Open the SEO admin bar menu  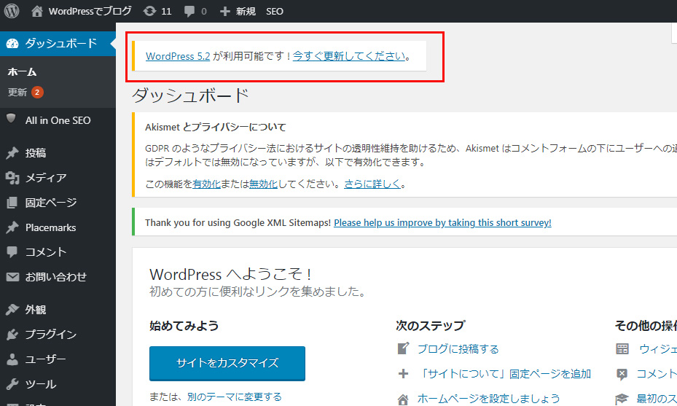(275, 11)
